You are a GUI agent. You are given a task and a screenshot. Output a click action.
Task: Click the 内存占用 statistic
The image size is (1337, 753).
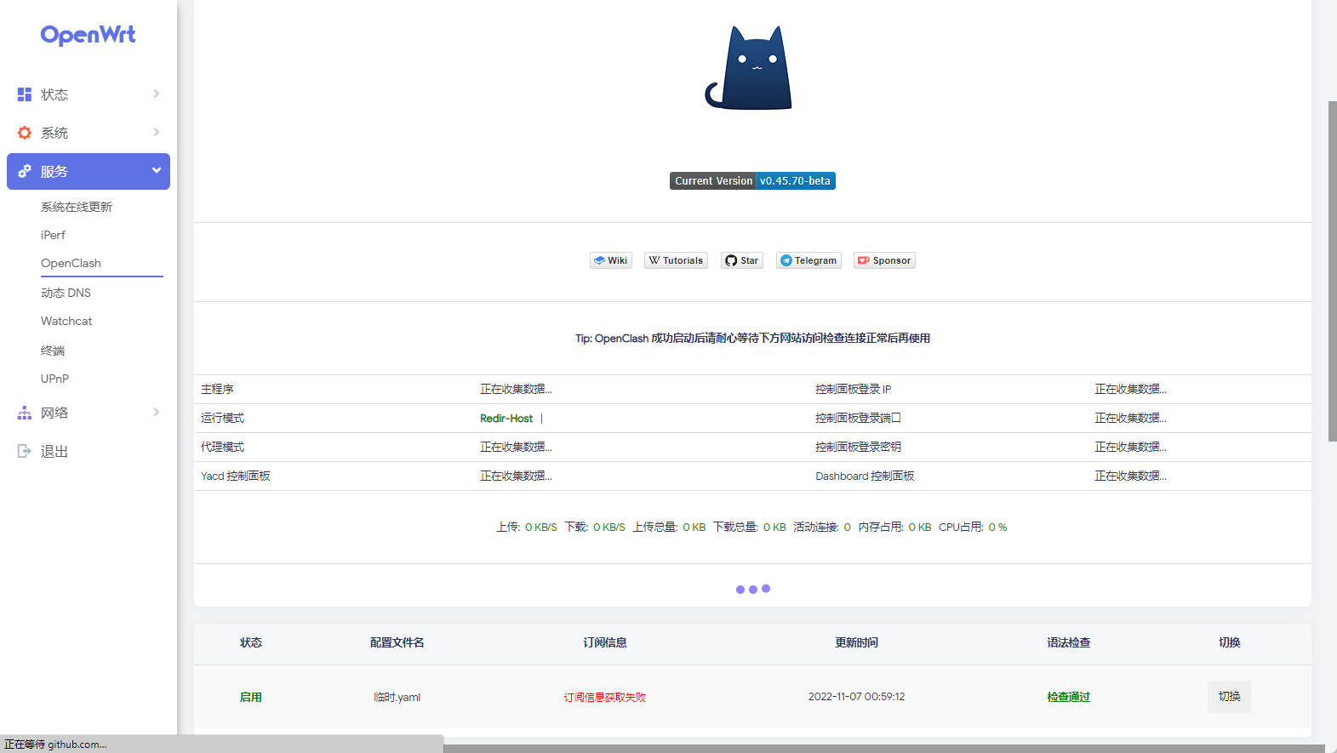[x=894, y=527]
